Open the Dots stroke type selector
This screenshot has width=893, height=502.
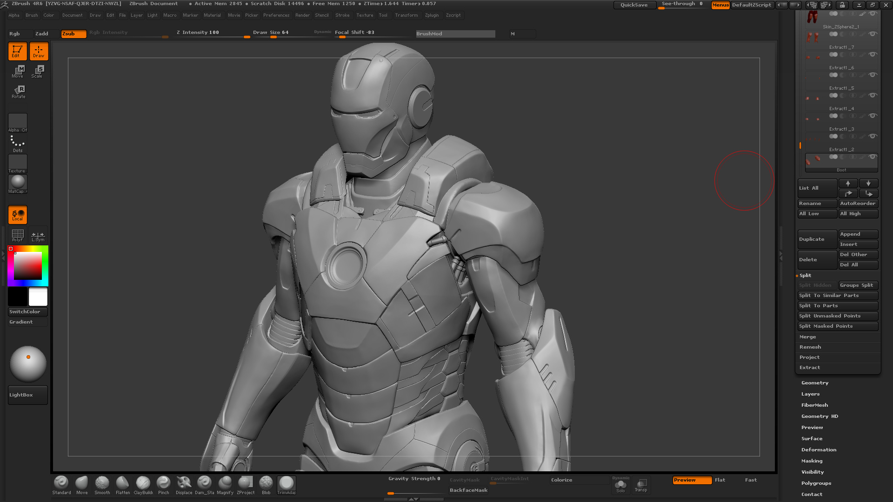(18, 144)
